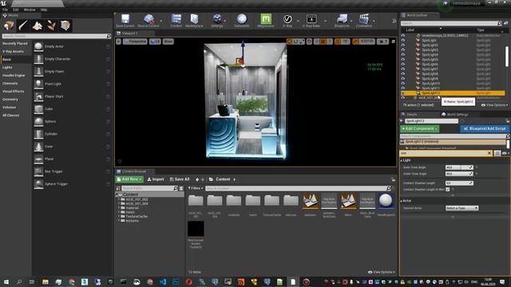Collapse the Light section in Details
Viewport: 511px width, 287px height.
point(401,161)
